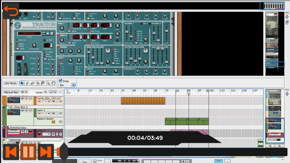Toggle global Mute M button beside Manual Rec

(x=22, y=92)
